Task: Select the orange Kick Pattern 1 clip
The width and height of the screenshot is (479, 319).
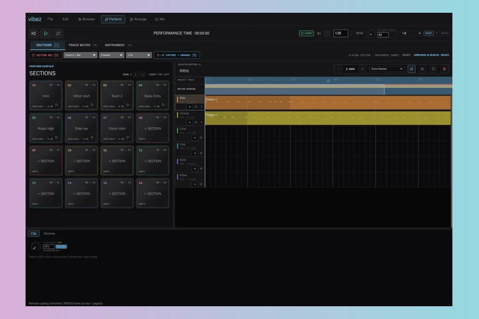Action: pyautogui.click(x=328, y=103)
